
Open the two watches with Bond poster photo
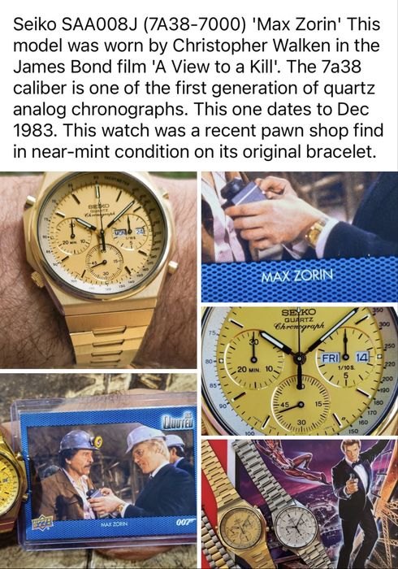tap(300, 505)
